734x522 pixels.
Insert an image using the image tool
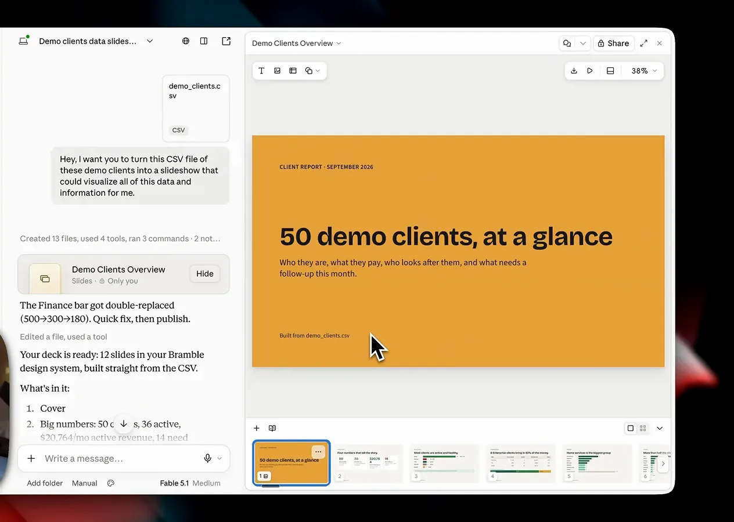click(x=278, y=71)
